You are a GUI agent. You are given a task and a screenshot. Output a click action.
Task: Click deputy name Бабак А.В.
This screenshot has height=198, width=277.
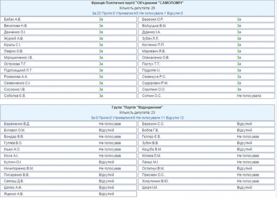(12, 20)
